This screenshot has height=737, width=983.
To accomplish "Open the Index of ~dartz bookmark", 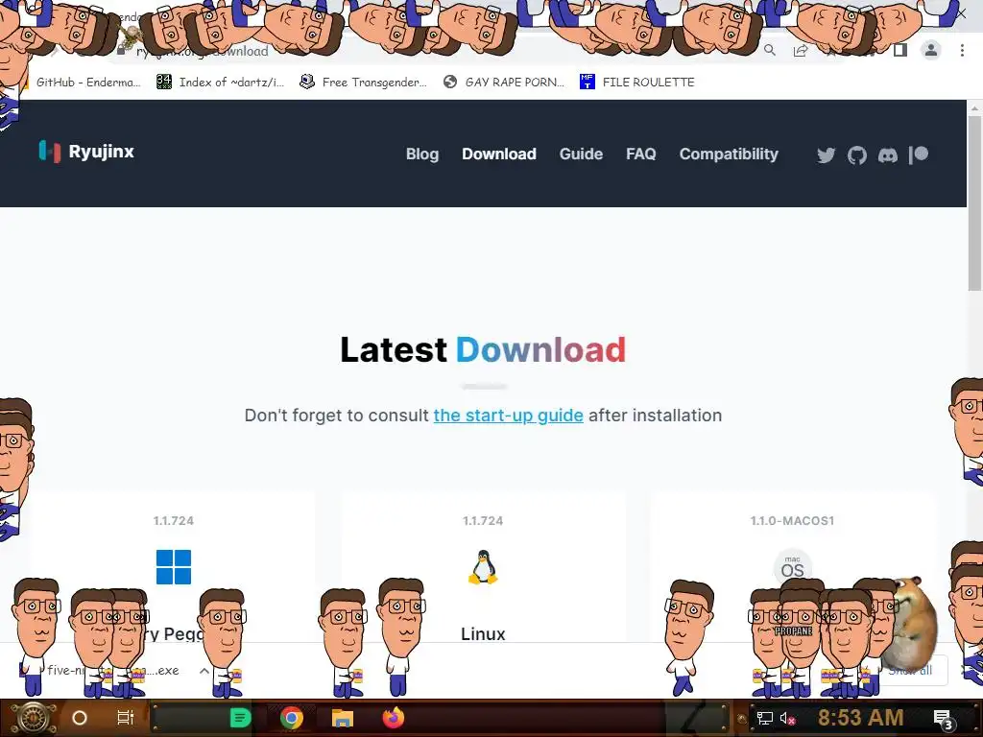I will point(220,83).
